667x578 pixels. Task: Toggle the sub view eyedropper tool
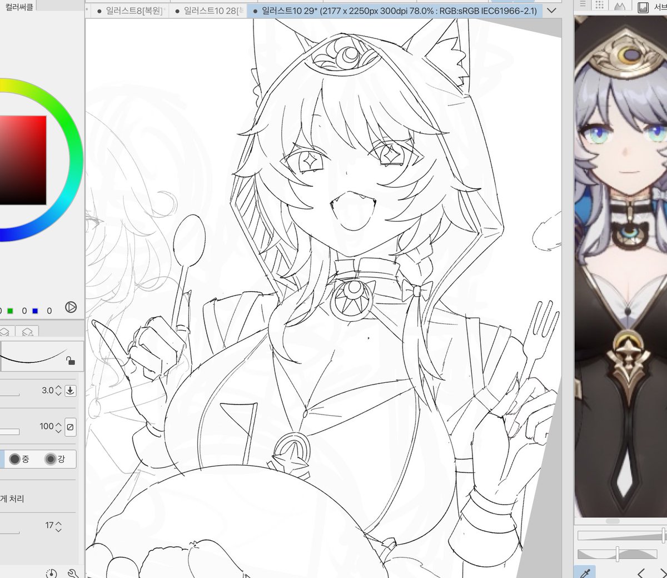pyautogui.click(x=585, y=572)
